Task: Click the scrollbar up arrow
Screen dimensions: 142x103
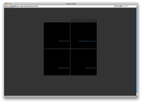Action: click(x=137, y=93)
